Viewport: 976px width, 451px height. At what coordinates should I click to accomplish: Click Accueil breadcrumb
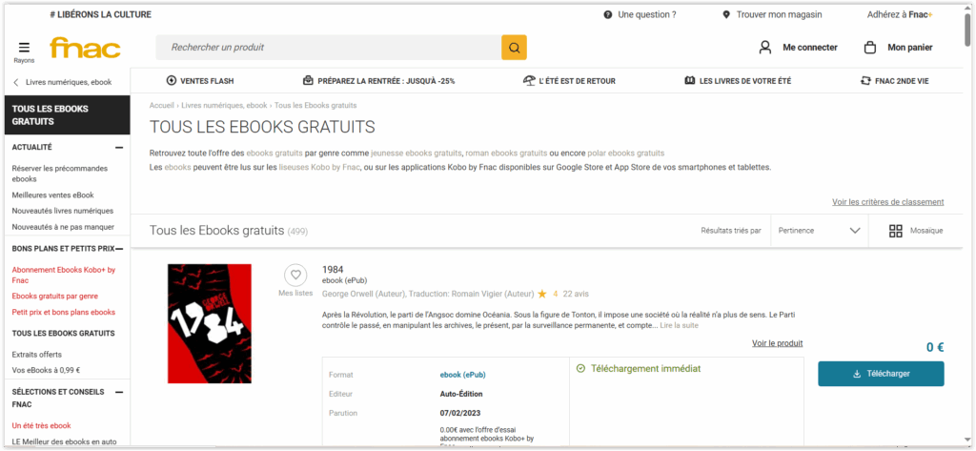(162, 105)
